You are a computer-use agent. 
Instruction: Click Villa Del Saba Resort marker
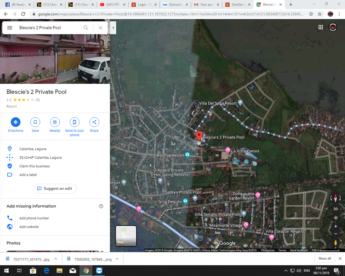[240, 102]
